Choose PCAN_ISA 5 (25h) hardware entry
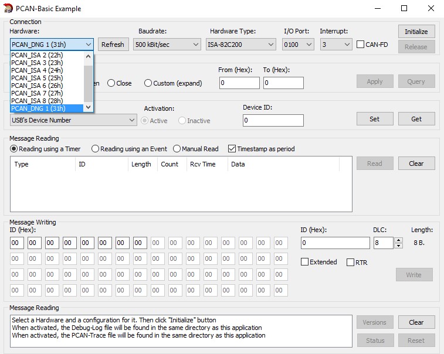The height and width of the screenshot is (354, 444). pyautogui.click(x=47, y=78)
